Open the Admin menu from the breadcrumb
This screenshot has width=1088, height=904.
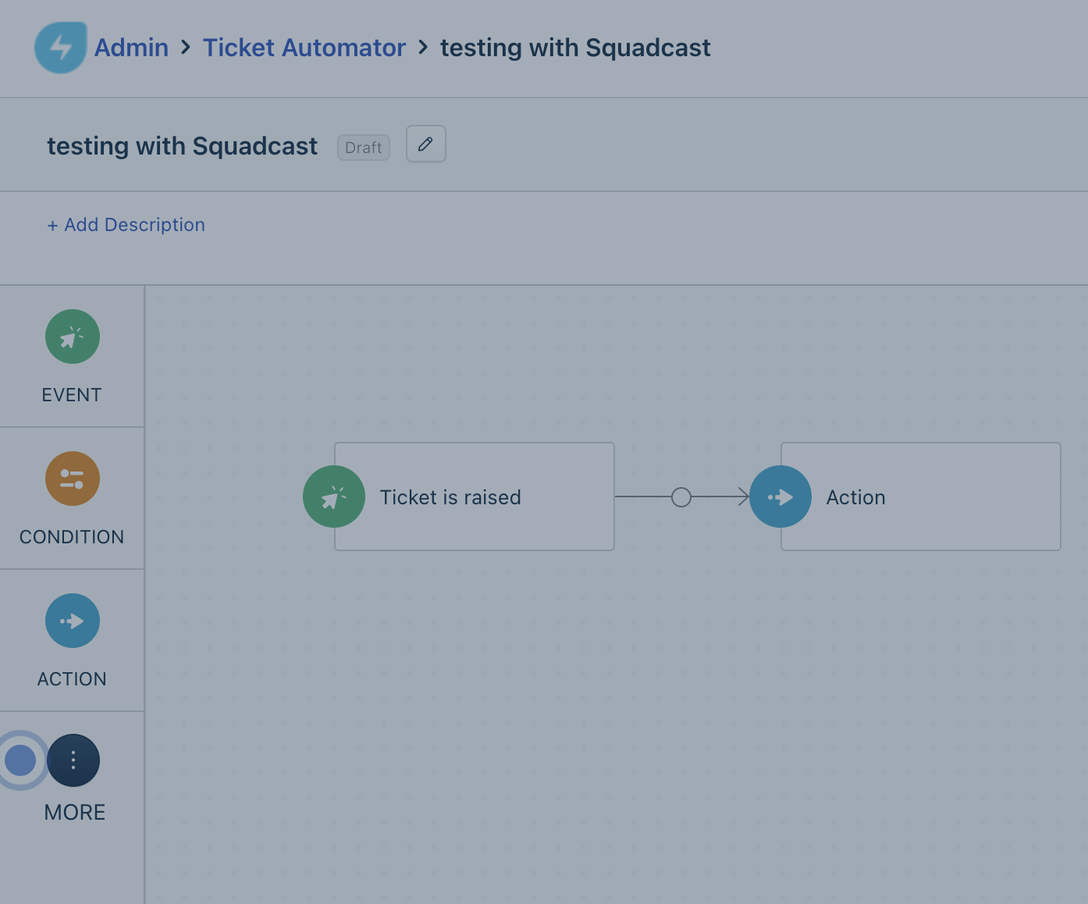pyautogui.click(x=130, y=48)
